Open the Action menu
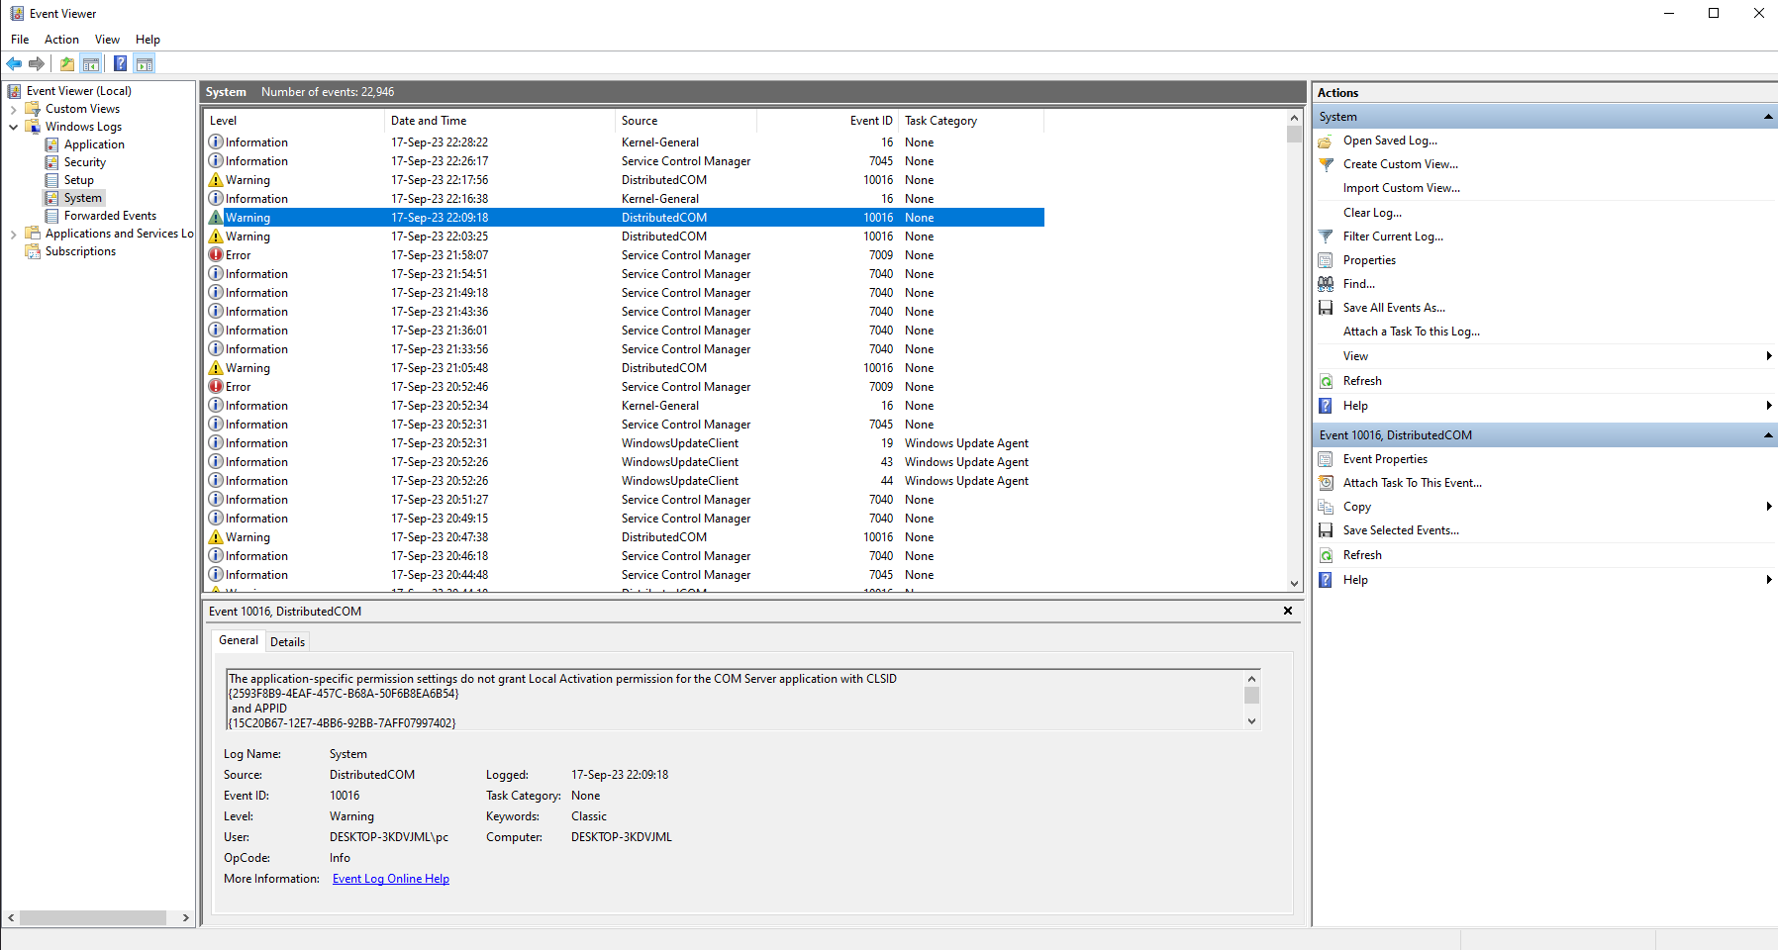The height and width of the screenshot is (950, 1778). click(61, 40)
